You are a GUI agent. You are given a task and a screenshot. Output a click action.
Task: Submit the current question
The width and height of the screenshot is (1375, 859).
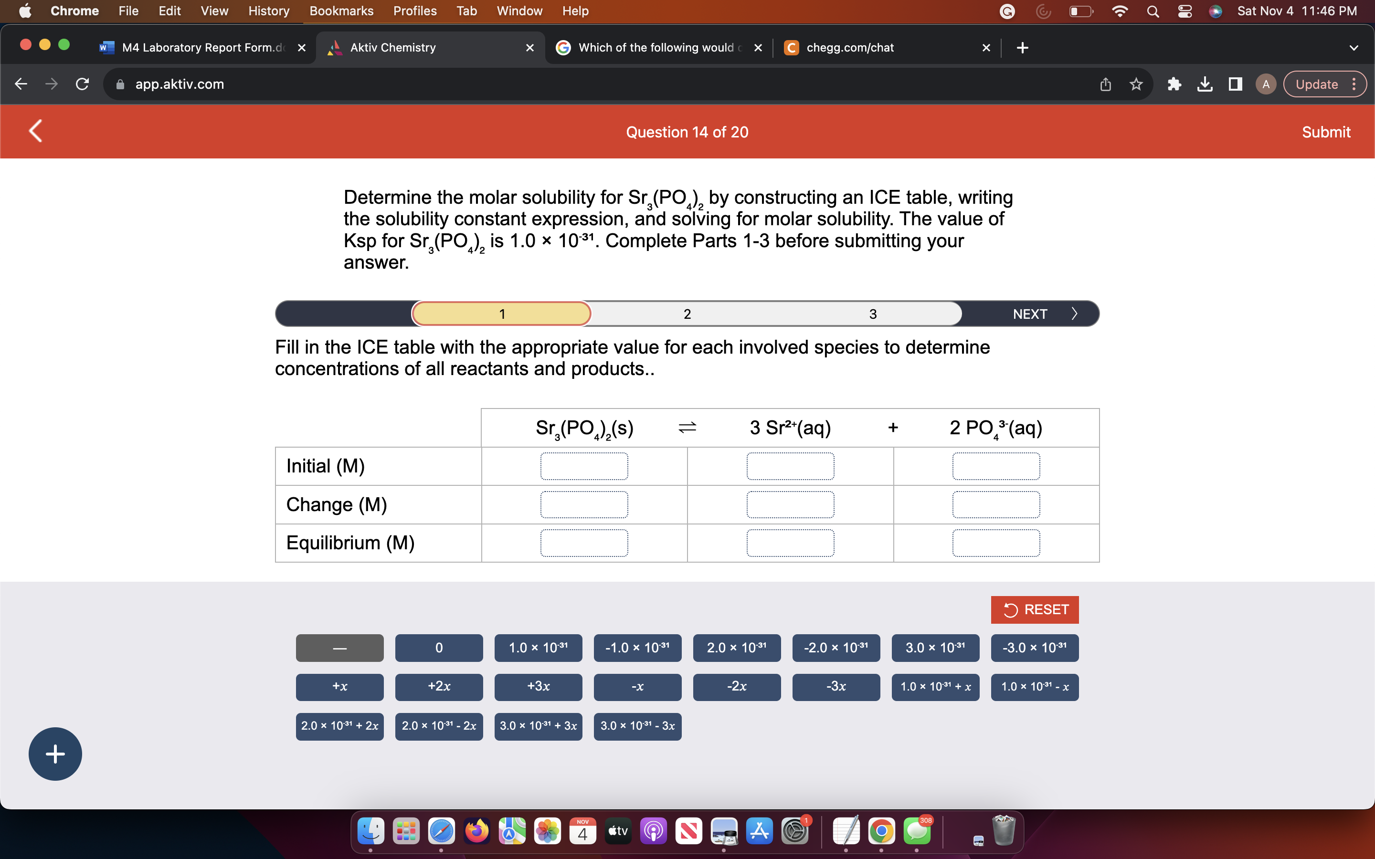[1326, 132]
